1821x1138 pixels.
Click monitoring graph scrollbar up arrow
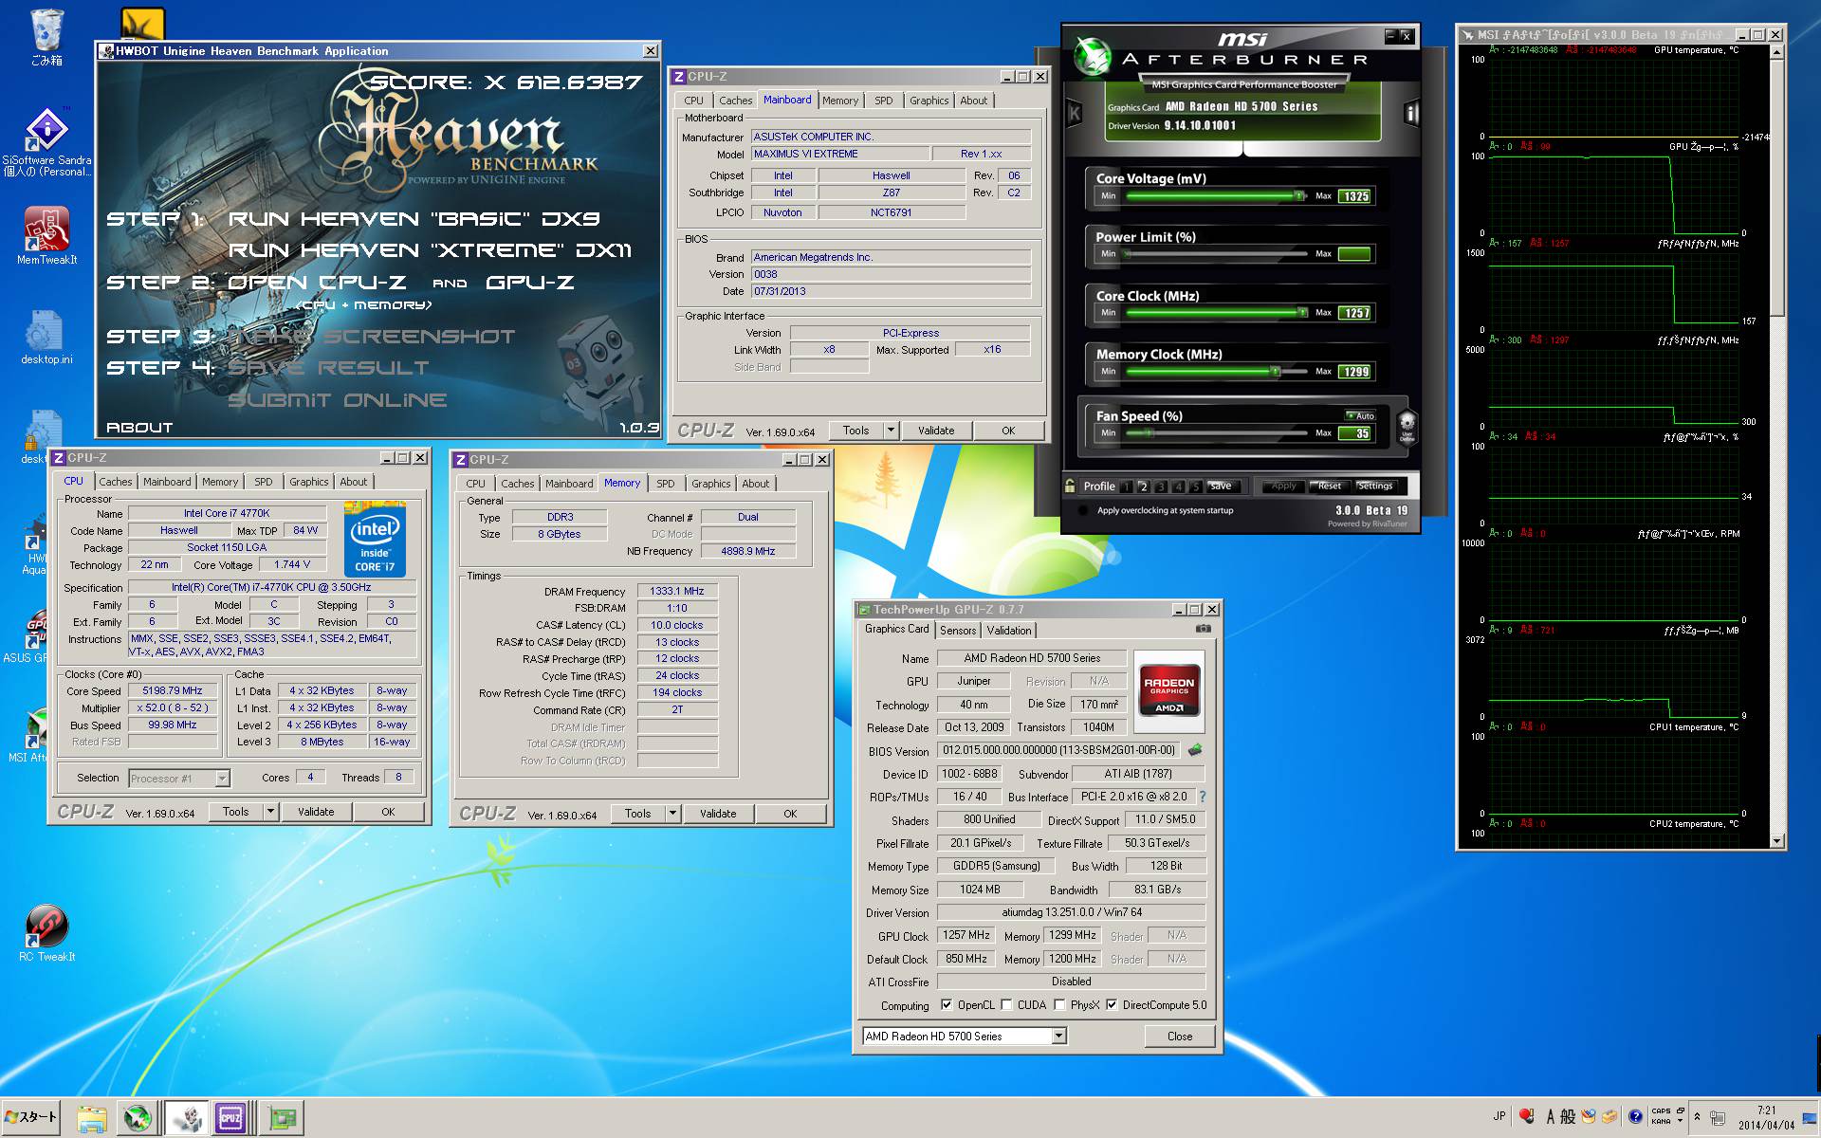pyautogui.click(x=1776, y=53)
